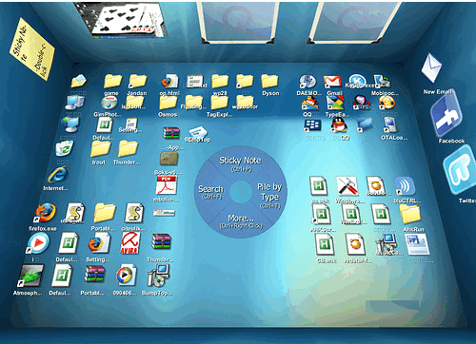The width and height of the screenshot is (476, 344).
Task: Select the firefox.exe shortcut icon
Action: coord(45,213)
